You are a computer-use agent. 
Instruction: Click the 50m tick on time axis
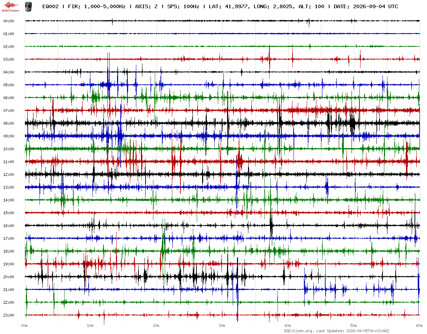[353, 325]
